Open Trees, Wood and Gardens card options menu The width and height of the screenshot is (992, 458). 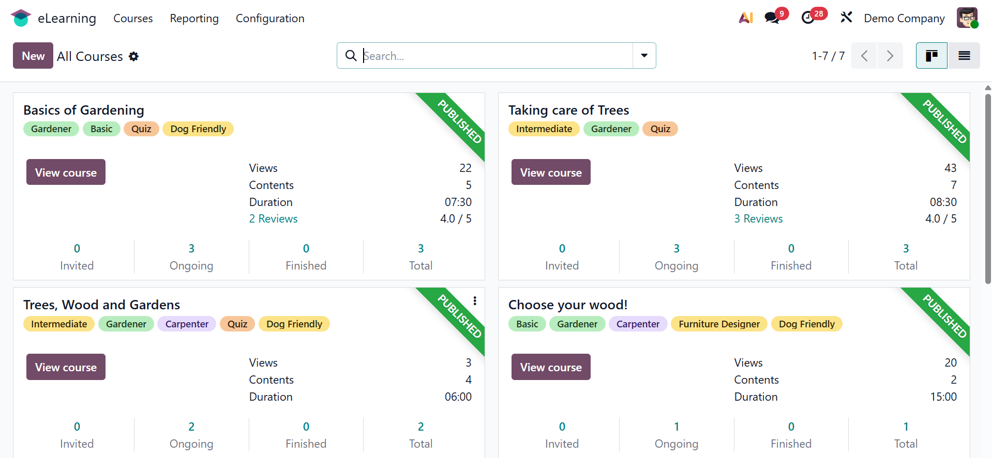(x=475, y=301)
